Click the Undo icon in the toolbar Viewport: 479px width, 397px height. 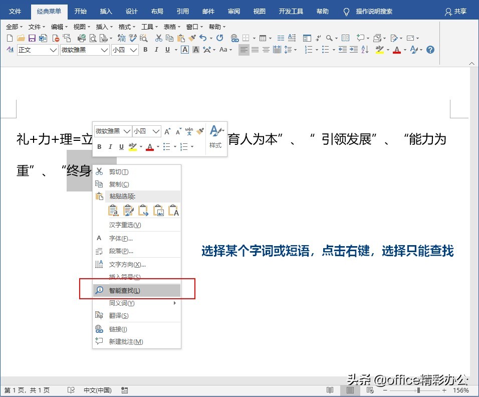click(202, 38)
